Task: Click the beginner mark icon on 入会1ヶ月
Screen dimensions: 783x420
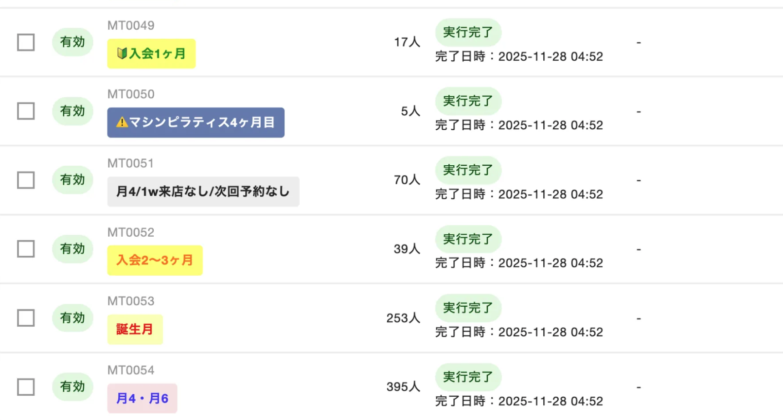Action: click(122, 53)
